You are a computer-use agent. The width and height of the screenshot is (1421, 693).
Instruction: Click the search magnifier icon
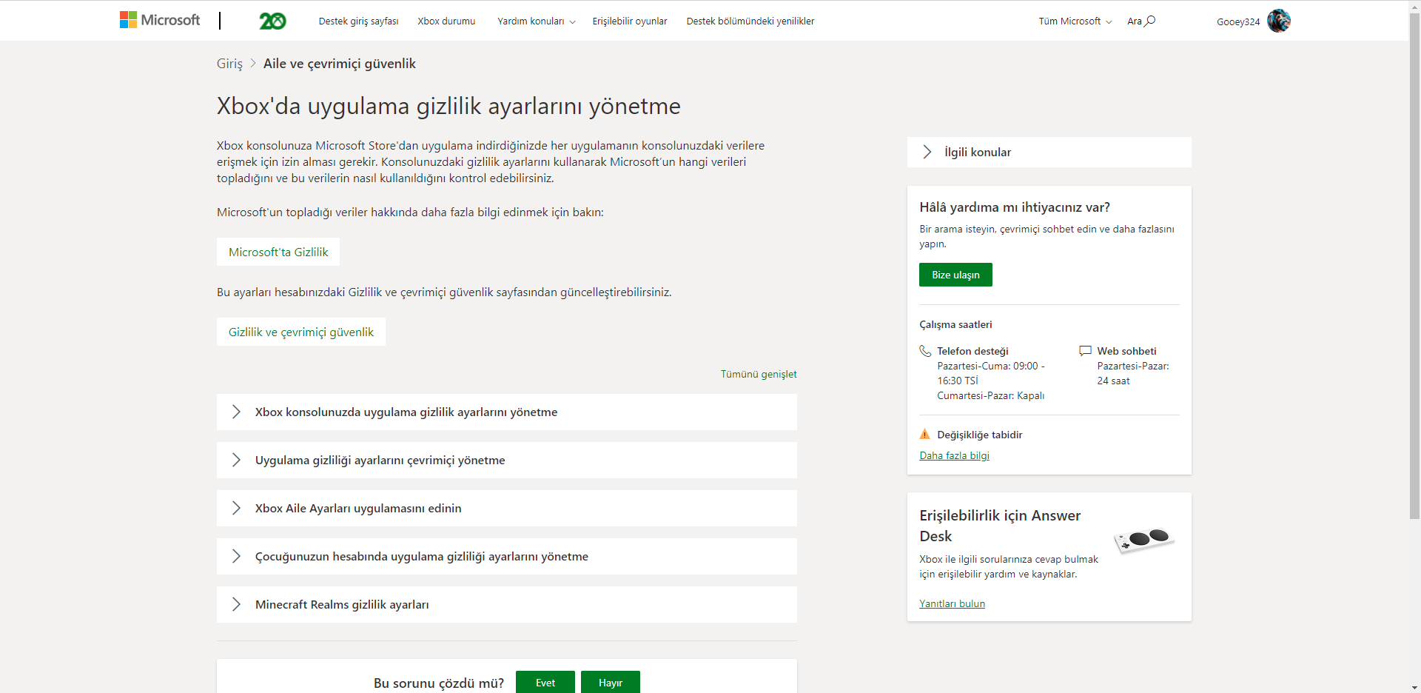coord(1150,21)
